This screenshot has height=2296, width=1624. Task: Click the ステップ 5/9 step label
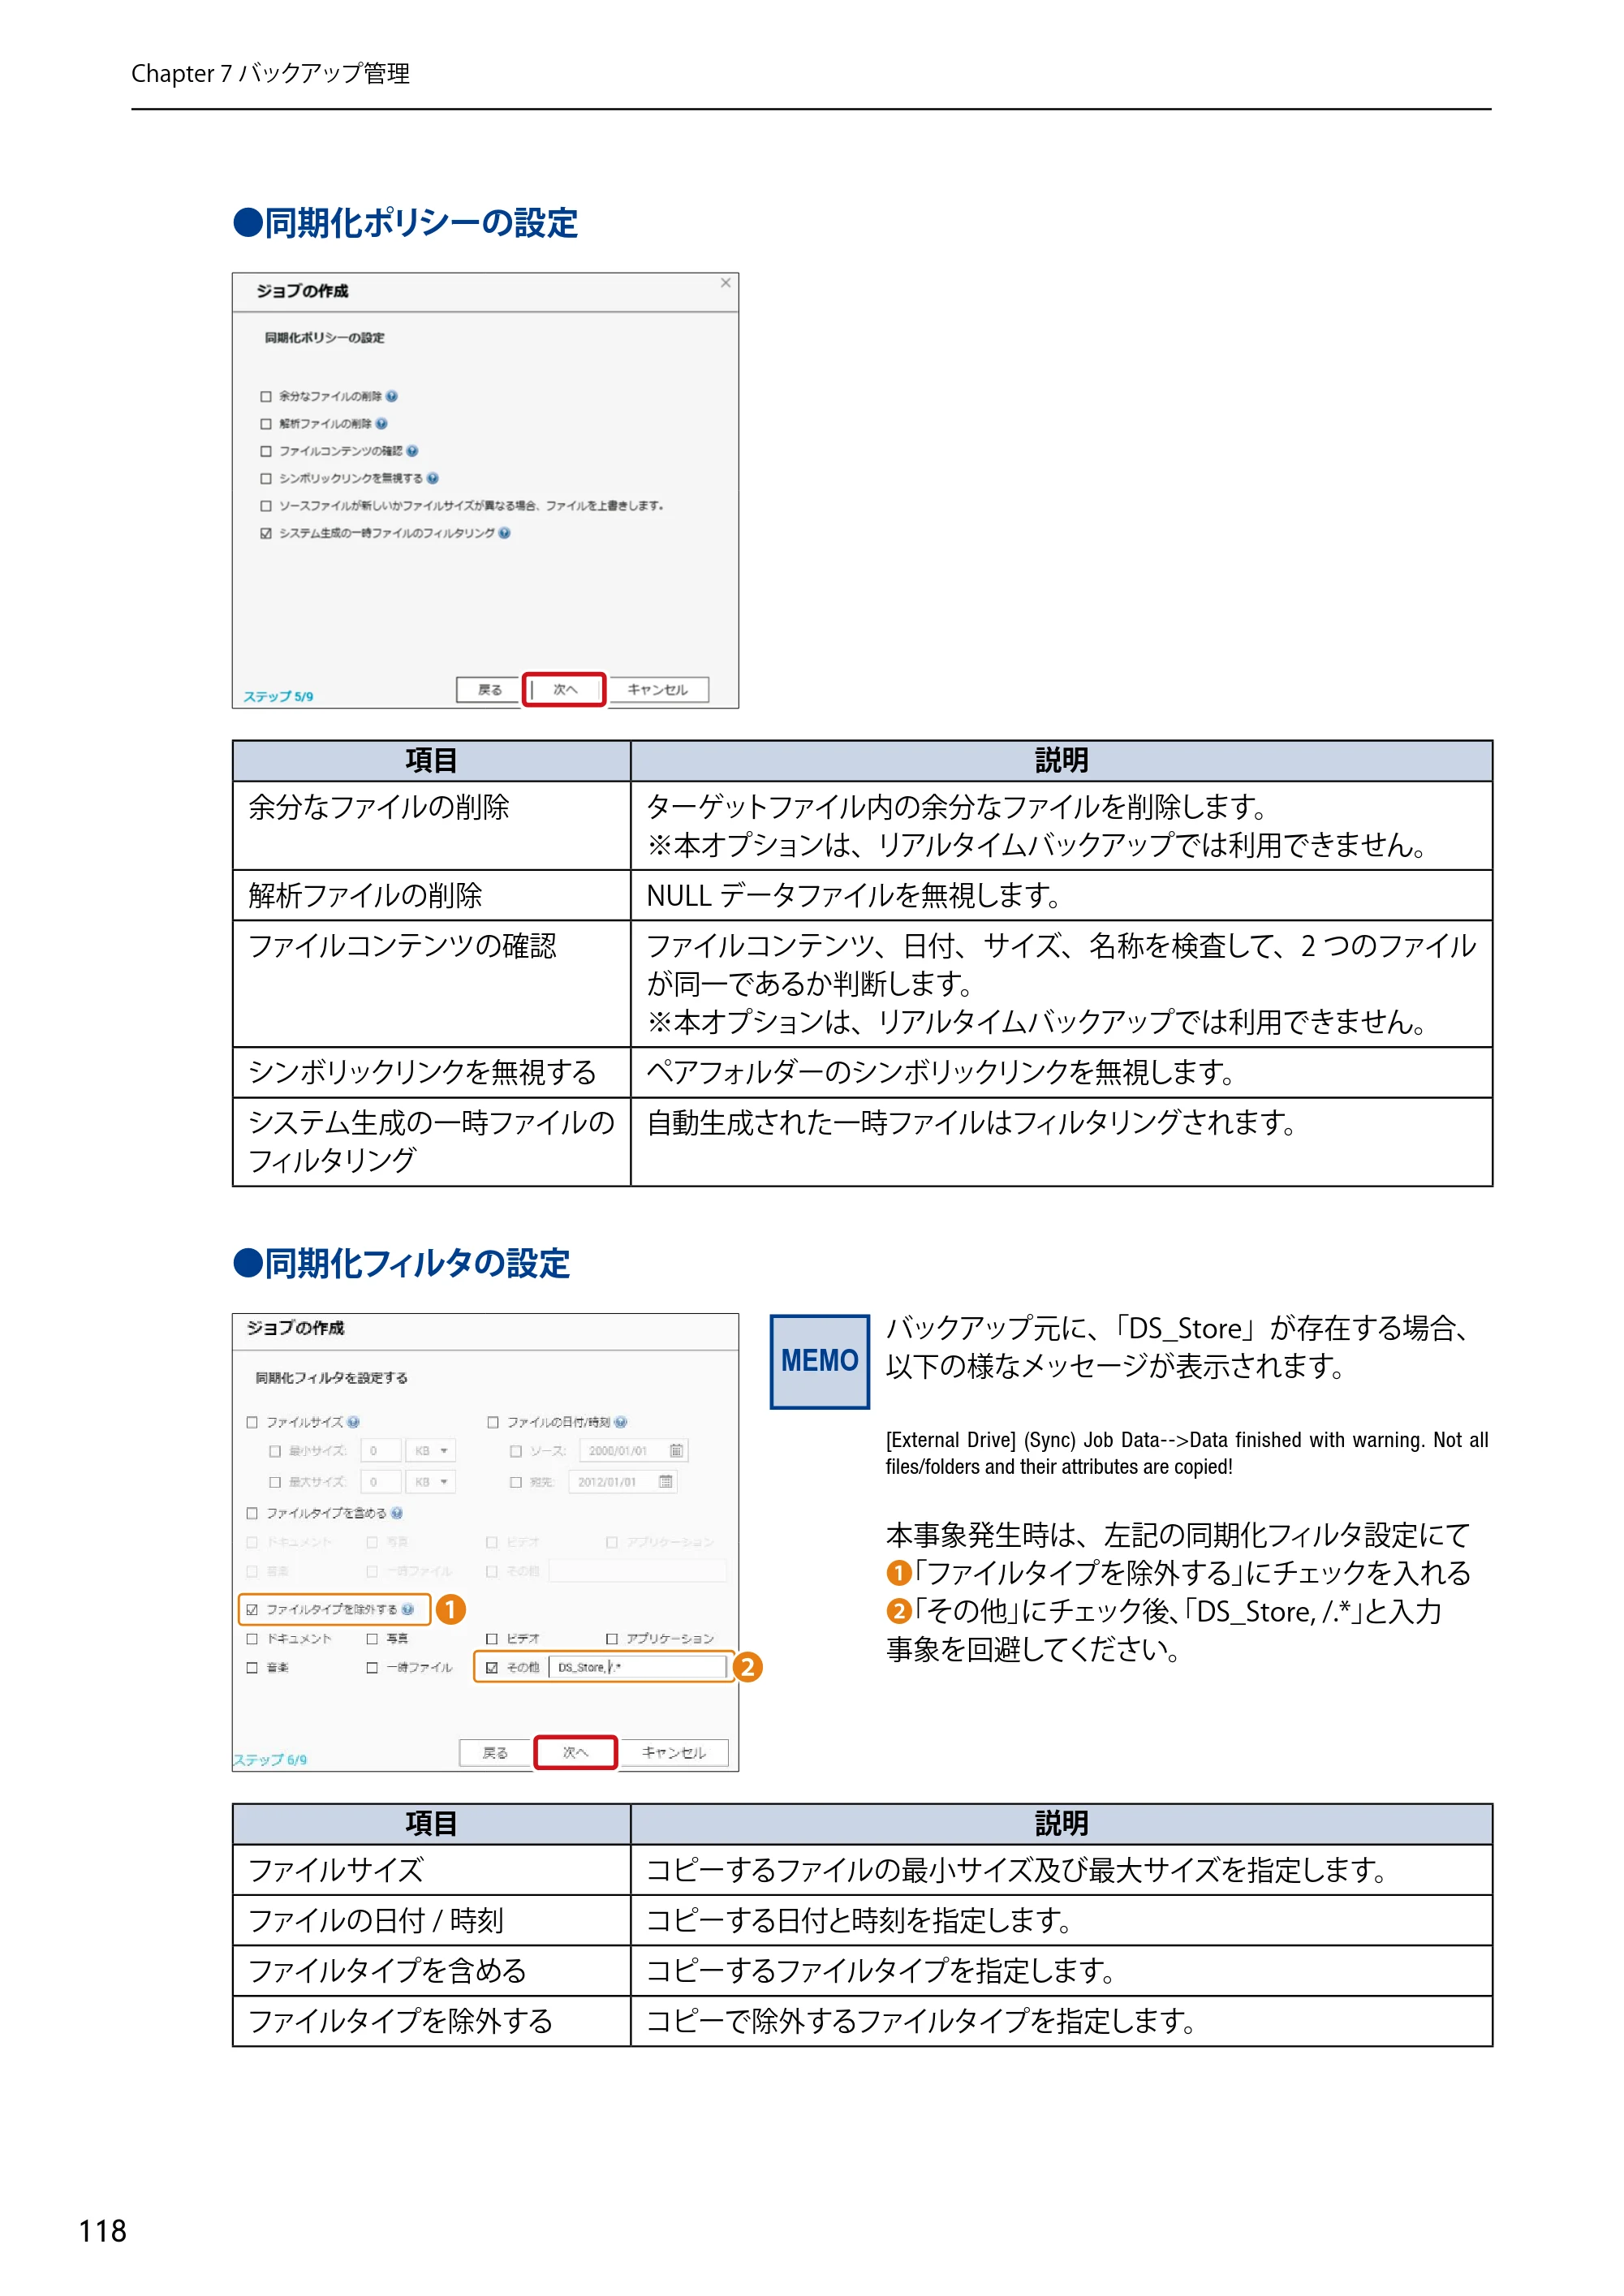point(278,696)
